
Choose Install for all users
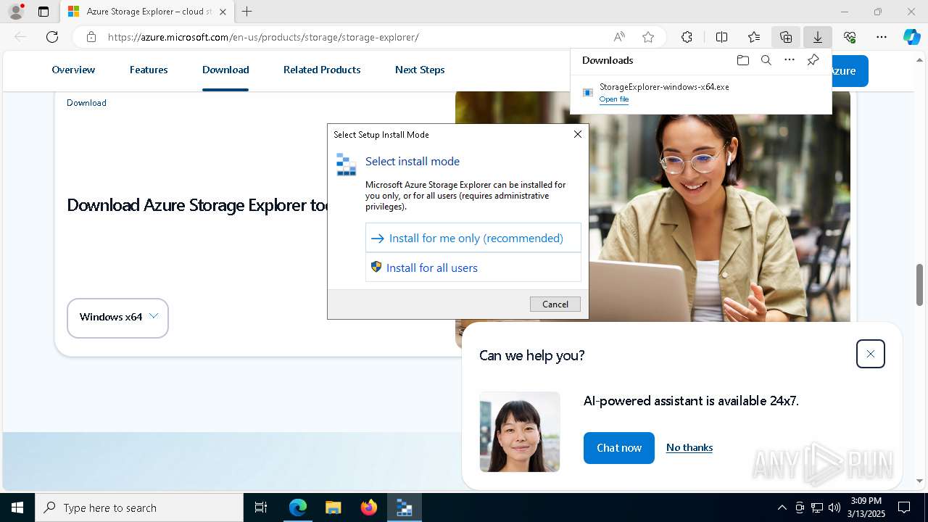pos(473,268)
